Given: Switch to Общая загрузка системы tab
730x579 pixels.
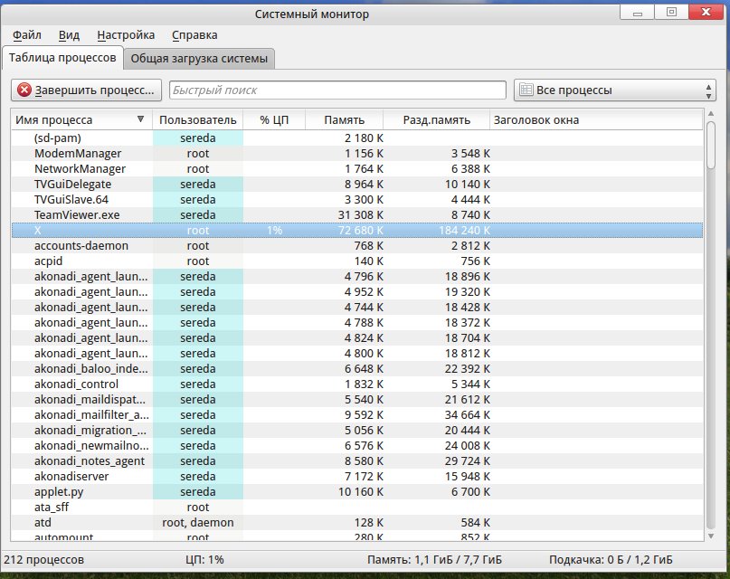Looking at the screenshot, I should pyautogui.click(x=199, y=59).
